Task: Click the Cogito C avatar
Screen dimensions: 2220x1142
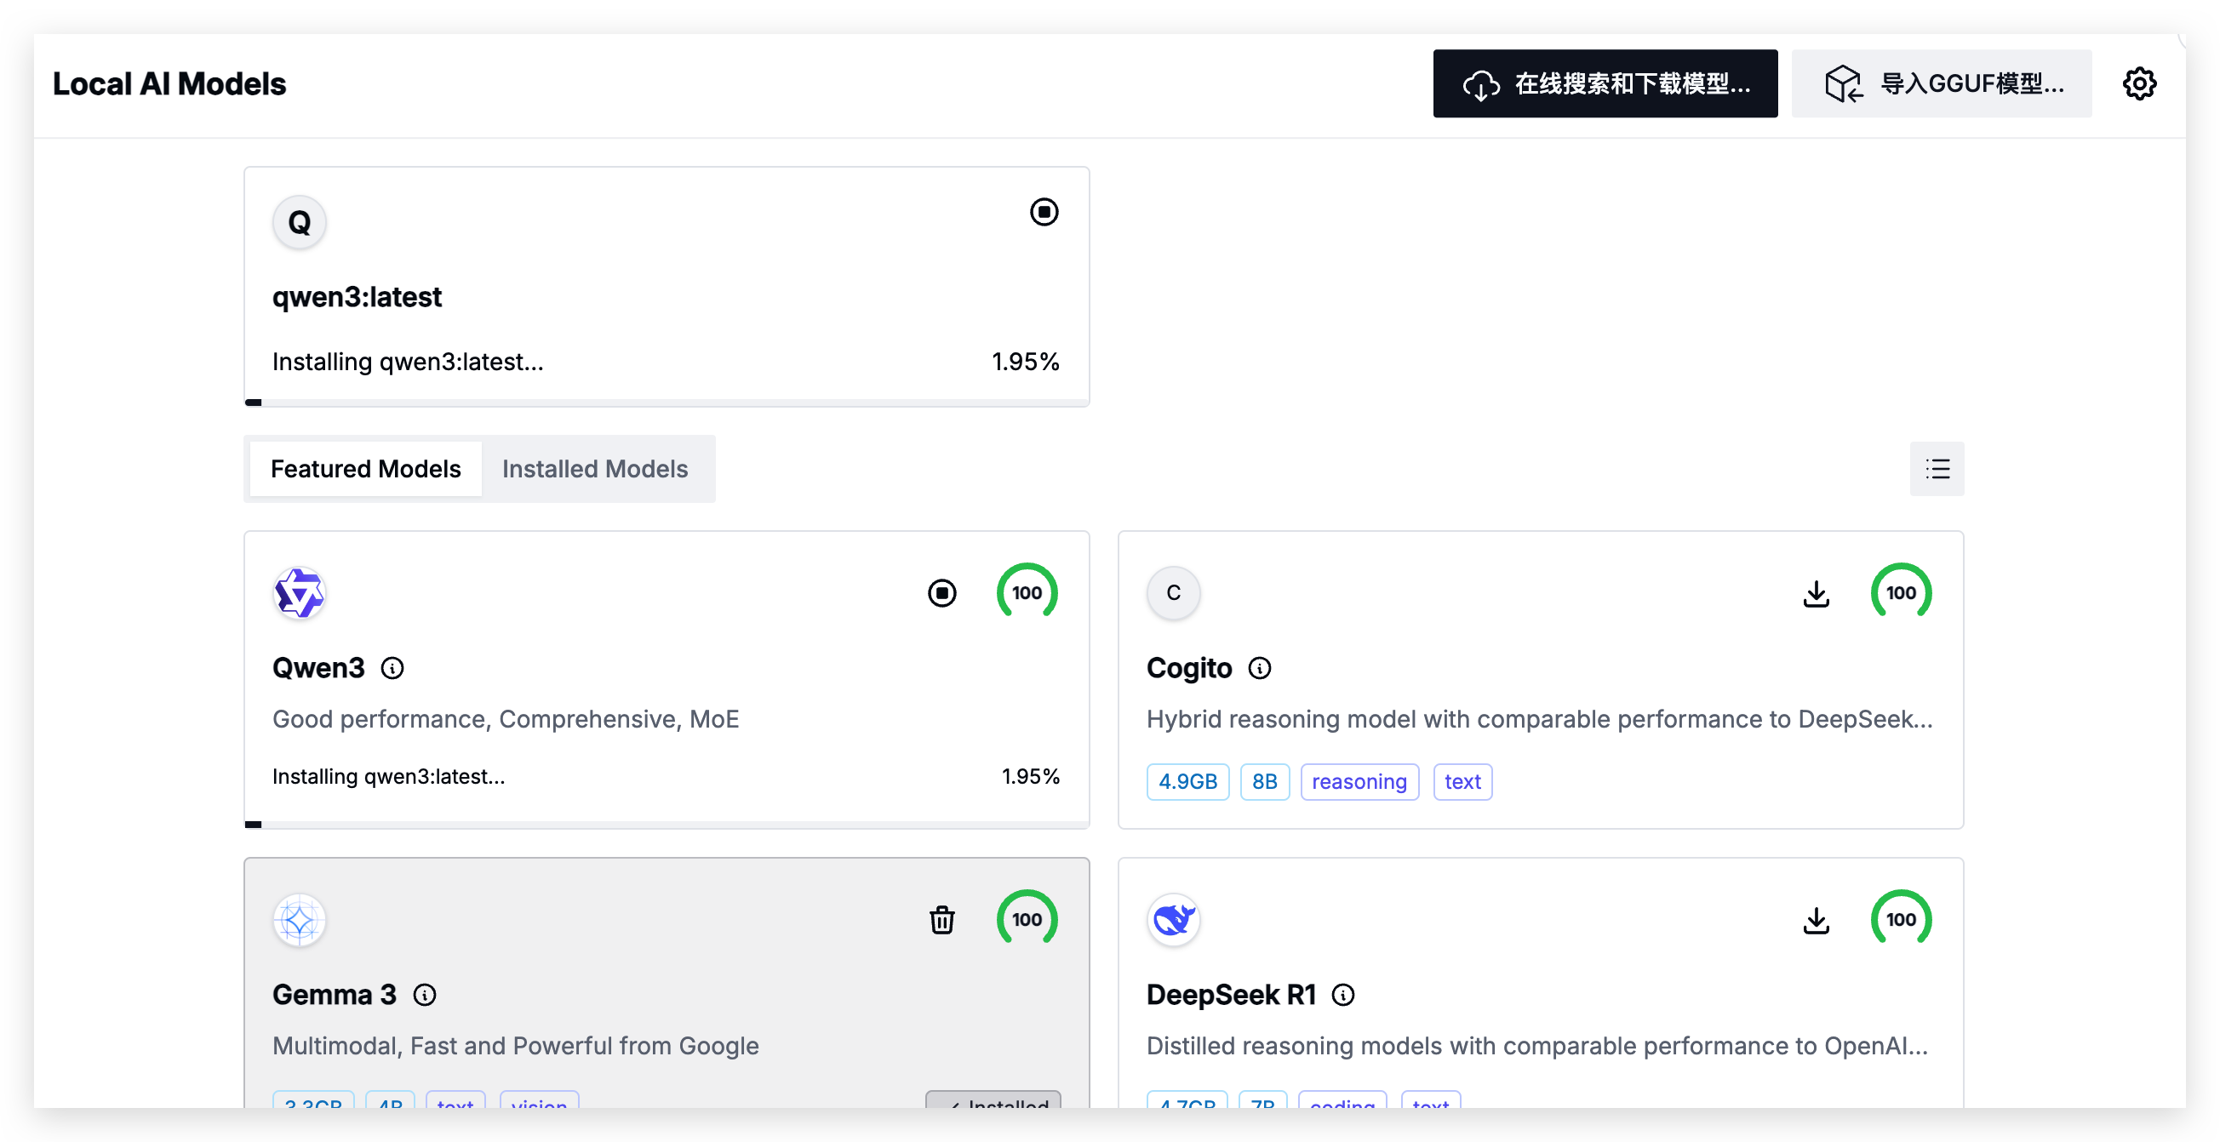Action: coord(1173,592)
